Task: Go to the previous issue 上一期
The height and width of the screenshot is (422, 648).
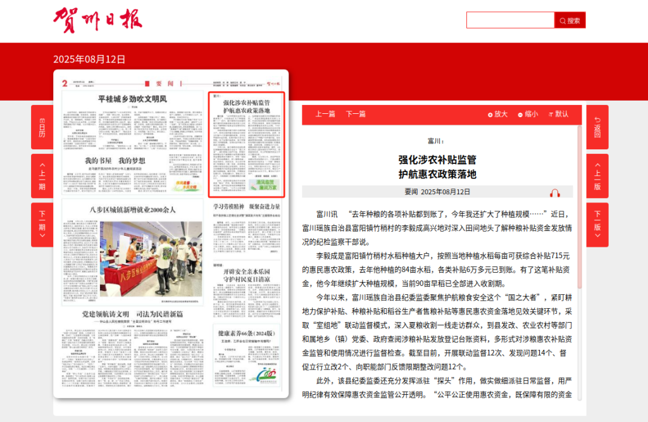Action: (42, 176)
